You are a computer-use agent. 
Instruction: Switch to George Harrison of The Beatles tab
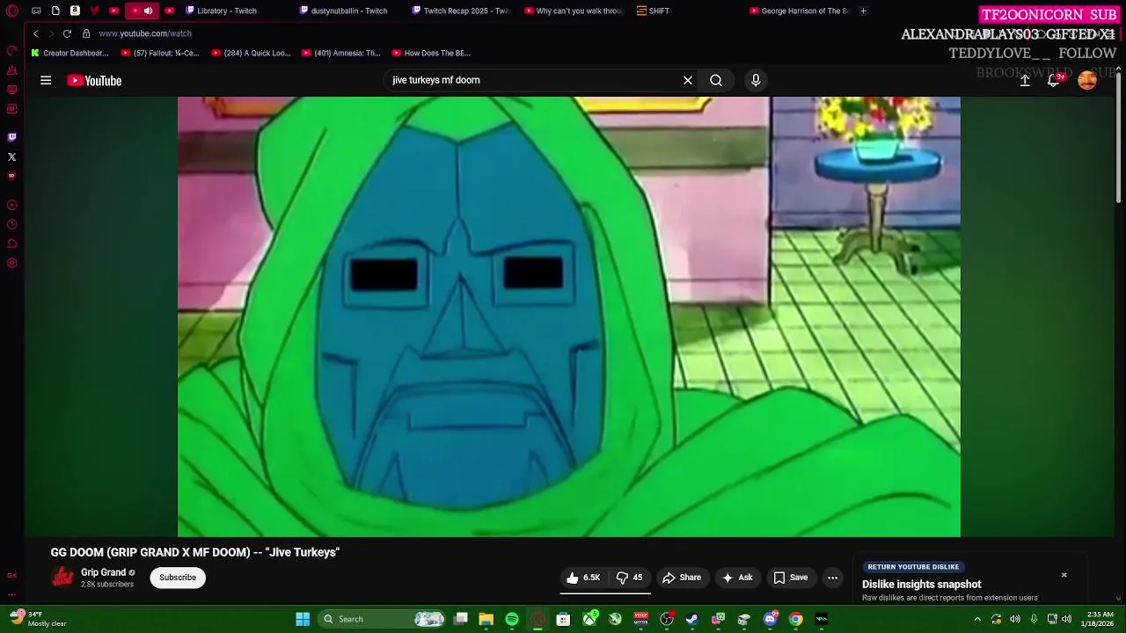(x=801, y=11)
